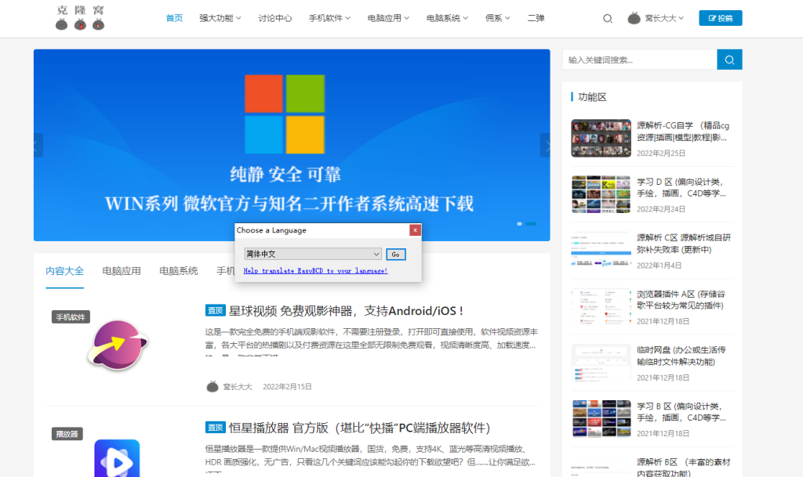Switch to the 内容大全 tab

pyautogui.click(x=64, y=271)
